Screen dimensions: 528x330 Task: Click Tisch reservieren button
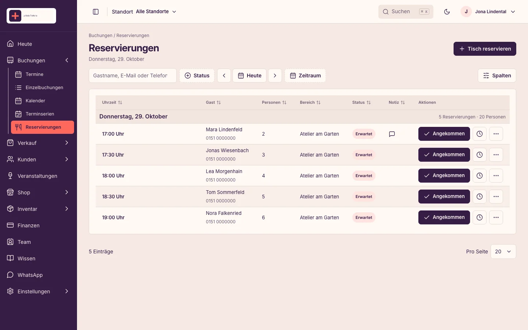pyautogui.click(x=485, y=49)
